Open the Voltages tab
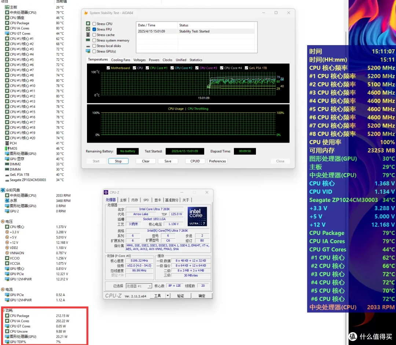This screenshot has height=345, width=396. click(139, 60)
